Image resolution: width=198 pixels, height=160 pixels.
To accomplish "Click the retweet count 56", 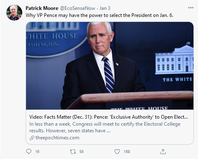I will pos(81,152).
